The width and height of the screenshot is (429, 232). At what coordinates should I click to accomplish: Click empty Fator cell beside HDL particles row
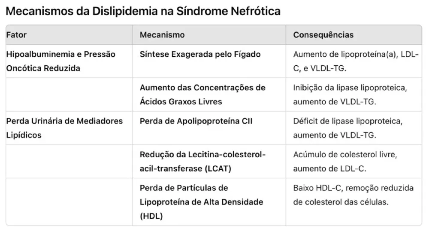[69, 202]
